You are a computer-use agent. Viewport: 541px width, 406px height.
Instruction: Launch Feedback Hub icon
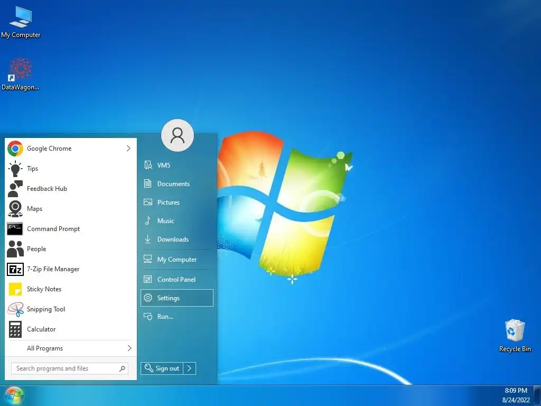pos(15,189)
